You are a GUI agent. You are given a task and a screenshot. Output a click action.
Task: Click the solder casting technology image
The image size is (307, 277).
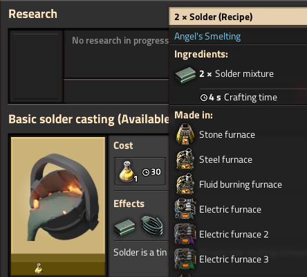pos(58,196)
